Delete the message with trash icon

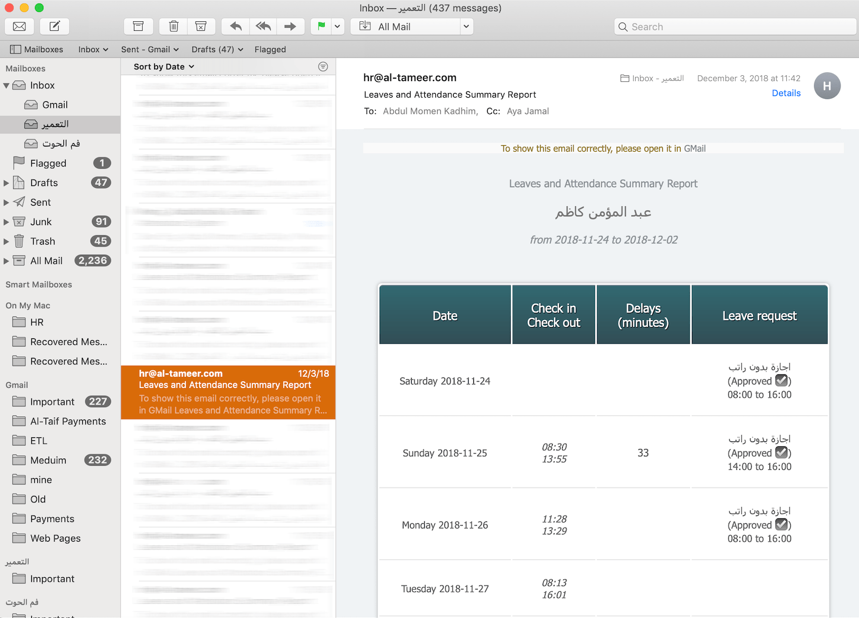coord(174,27)
